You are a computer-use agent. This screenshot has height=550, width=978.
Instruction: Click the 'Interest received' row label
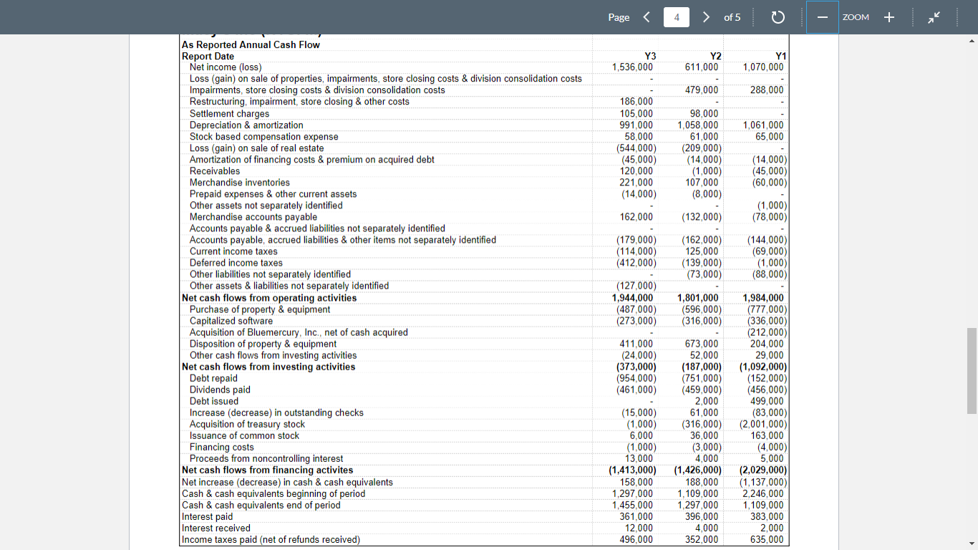216,528
